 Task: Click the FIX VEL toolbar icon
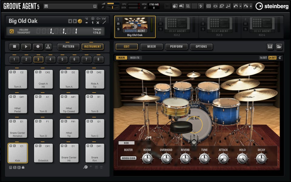tap(188, 6)
